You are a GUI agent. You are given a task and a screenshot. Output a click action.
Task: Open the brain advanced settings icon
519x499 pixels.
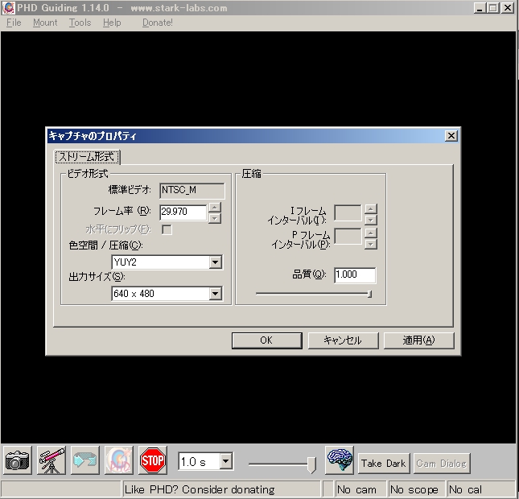340,460
